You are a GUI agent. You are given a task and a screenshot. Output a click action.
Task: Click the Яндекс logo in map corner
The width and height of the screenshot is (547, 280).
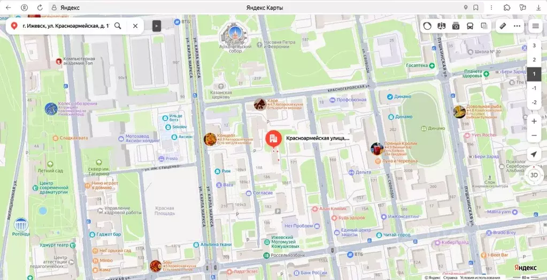point(526,267)
